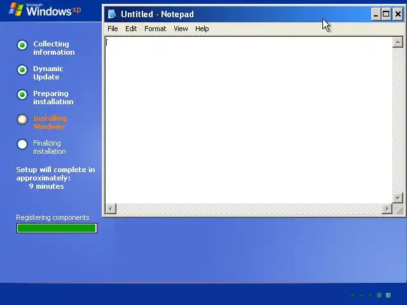Click the Registering components progress bar
The width and height of the screenshot is (407, 305).
pyautogui.click(x=57, y=228)
